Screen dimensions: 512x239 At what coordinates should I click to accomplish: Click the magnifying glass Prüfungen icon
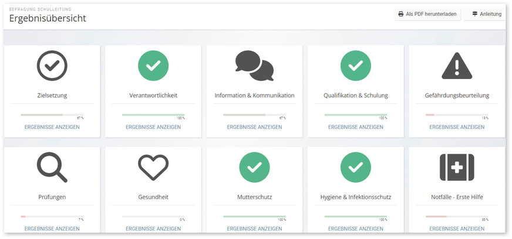(52, 168)
